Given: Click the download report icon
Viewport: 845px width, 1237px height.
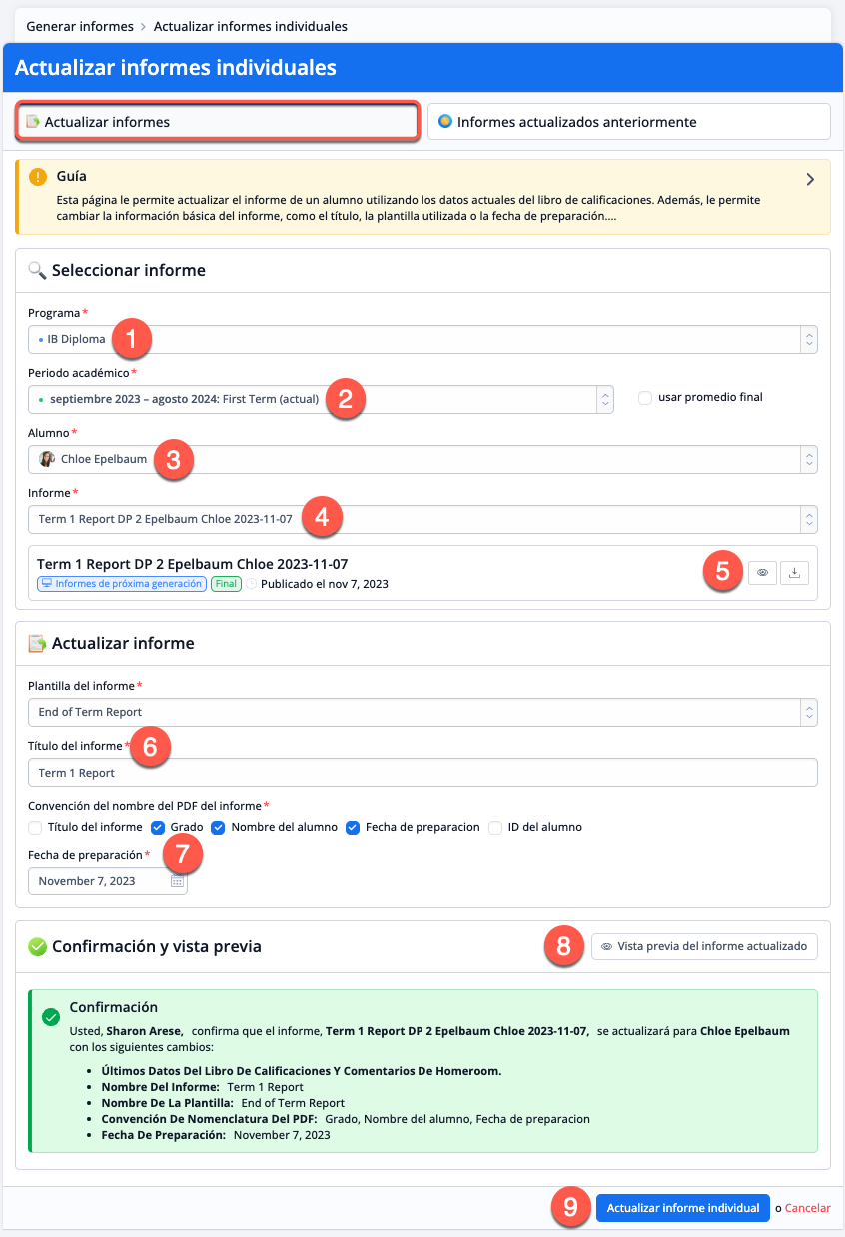Looking at the screenshot, I should tap(794, 573).
